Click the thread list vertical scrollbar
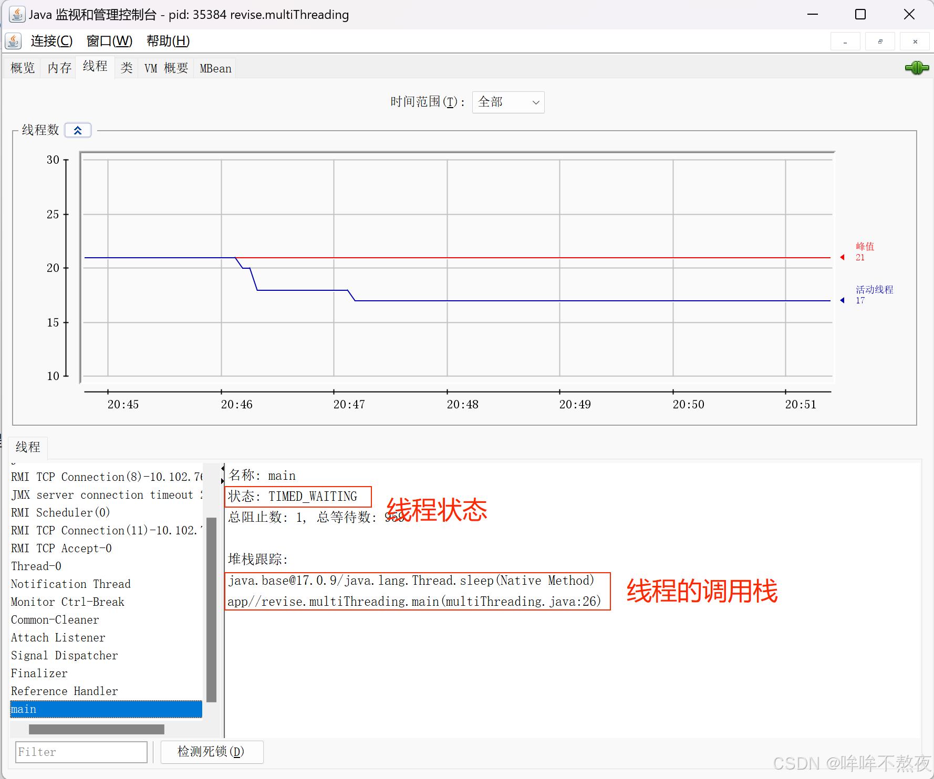This screenshot has width=934, height=779. tap(212, 609)
